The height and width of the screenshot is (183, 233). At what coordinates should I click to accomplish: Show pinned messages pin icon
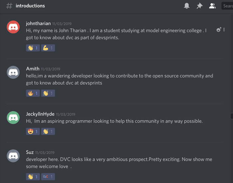(x=199, y=6)
